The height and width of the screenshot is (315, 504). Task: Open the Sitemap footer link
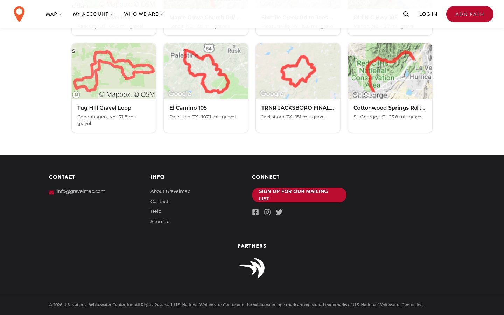[x=160, y=221]
